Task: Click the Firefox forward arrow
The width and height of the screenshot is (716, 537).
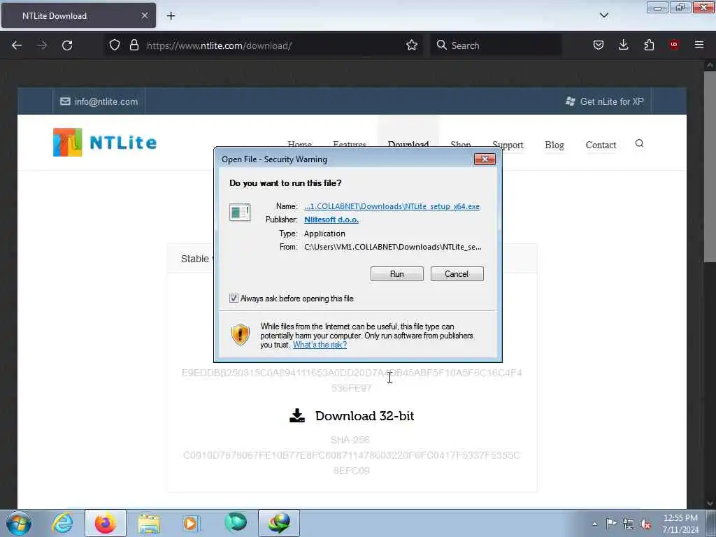Action: (x=41, y=45)
